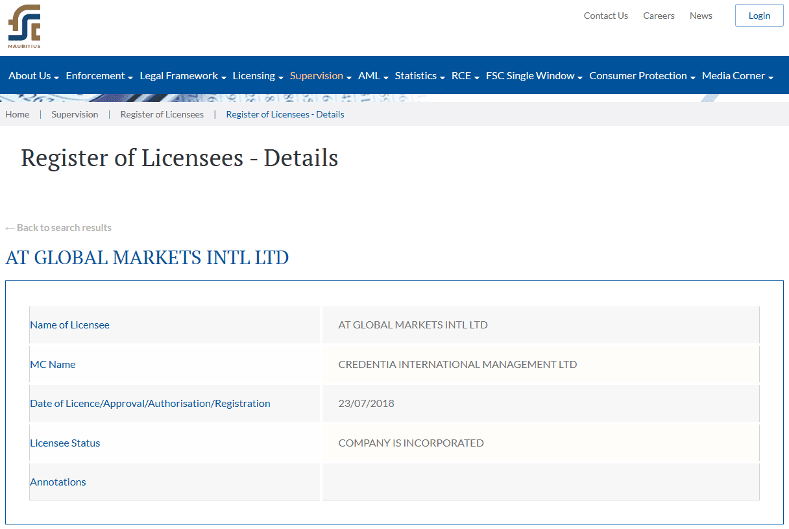
Task: Go to Home in the breadcrumb
Action: pyautogui.click(x=18, y=114)
